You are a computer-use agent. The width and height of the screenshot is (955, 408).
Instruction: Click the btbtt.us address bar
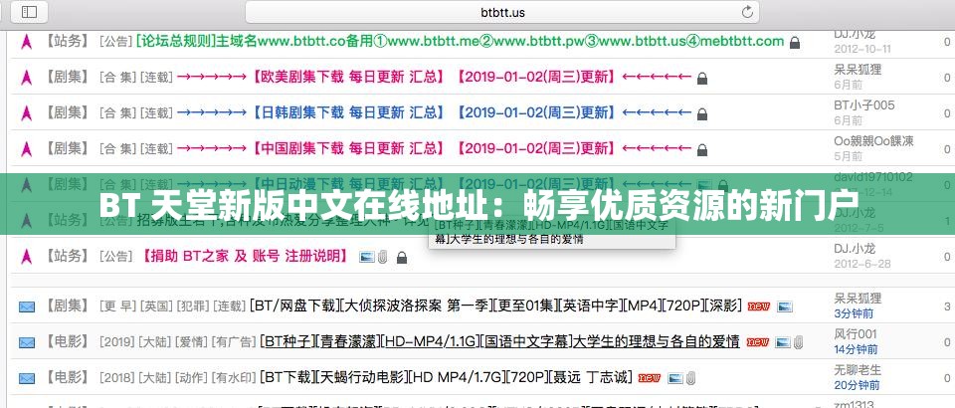coord(501,12)
